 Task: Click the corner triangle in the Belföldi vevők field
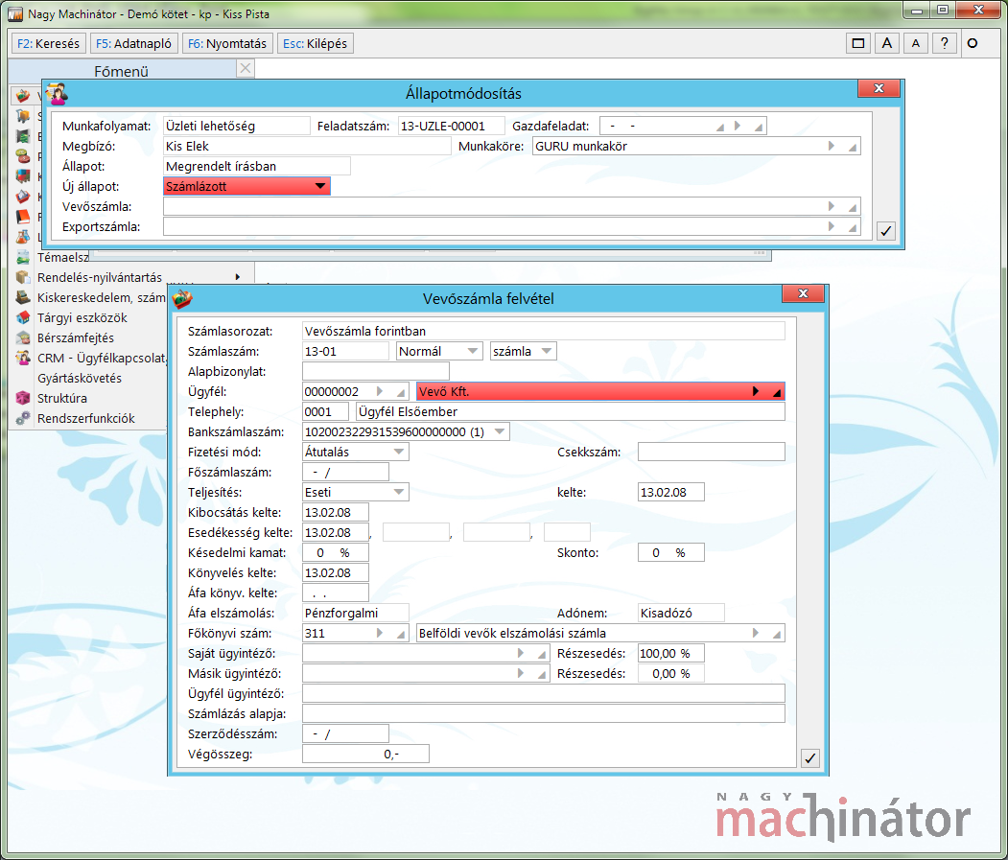777,634
